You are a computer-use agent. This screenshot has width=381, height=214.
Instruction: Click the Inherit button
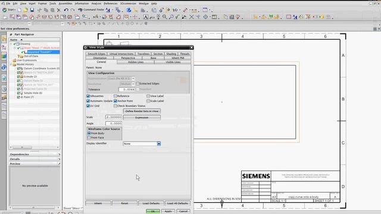(98, 203)
